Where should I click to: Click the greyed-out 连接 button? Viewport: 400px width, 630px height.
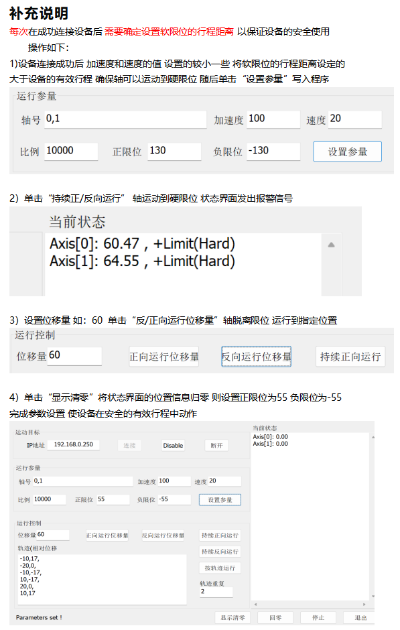tap(129, 446)
